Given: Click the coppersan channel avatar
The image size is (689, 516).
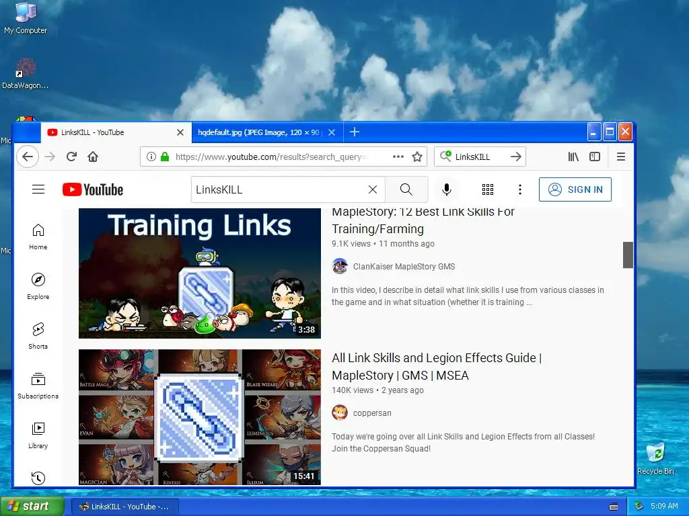Looking at the screenshot, I should 340,413.
